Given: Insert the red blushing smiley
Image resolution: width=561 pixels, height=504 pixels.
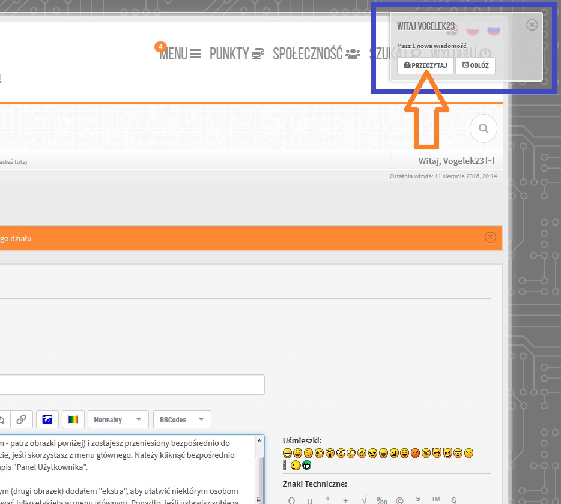Looking at the screenshot, I should [x=415, y=453].
